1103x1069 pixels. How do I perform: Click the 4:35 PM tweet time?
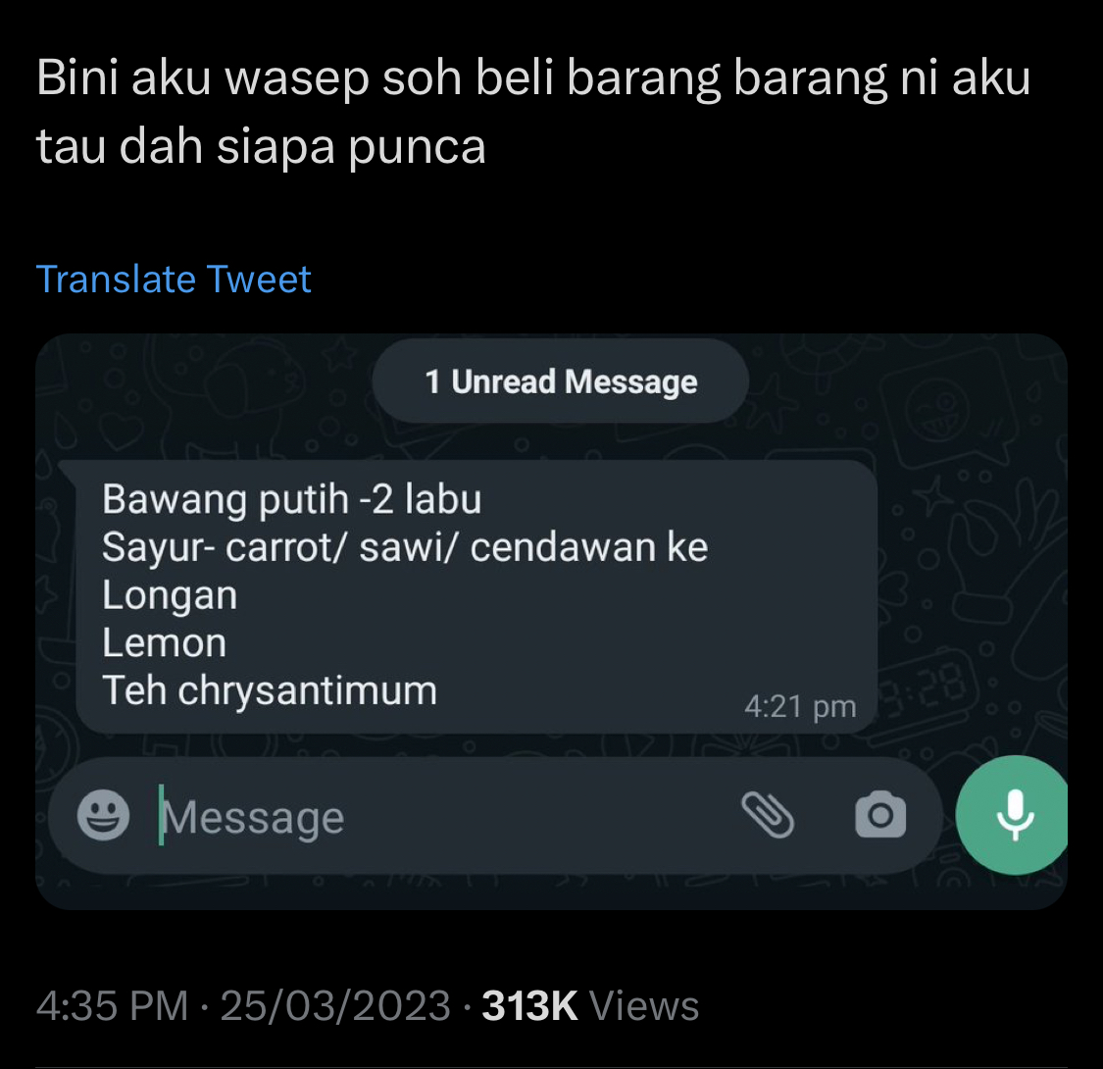pos(112,1005)
